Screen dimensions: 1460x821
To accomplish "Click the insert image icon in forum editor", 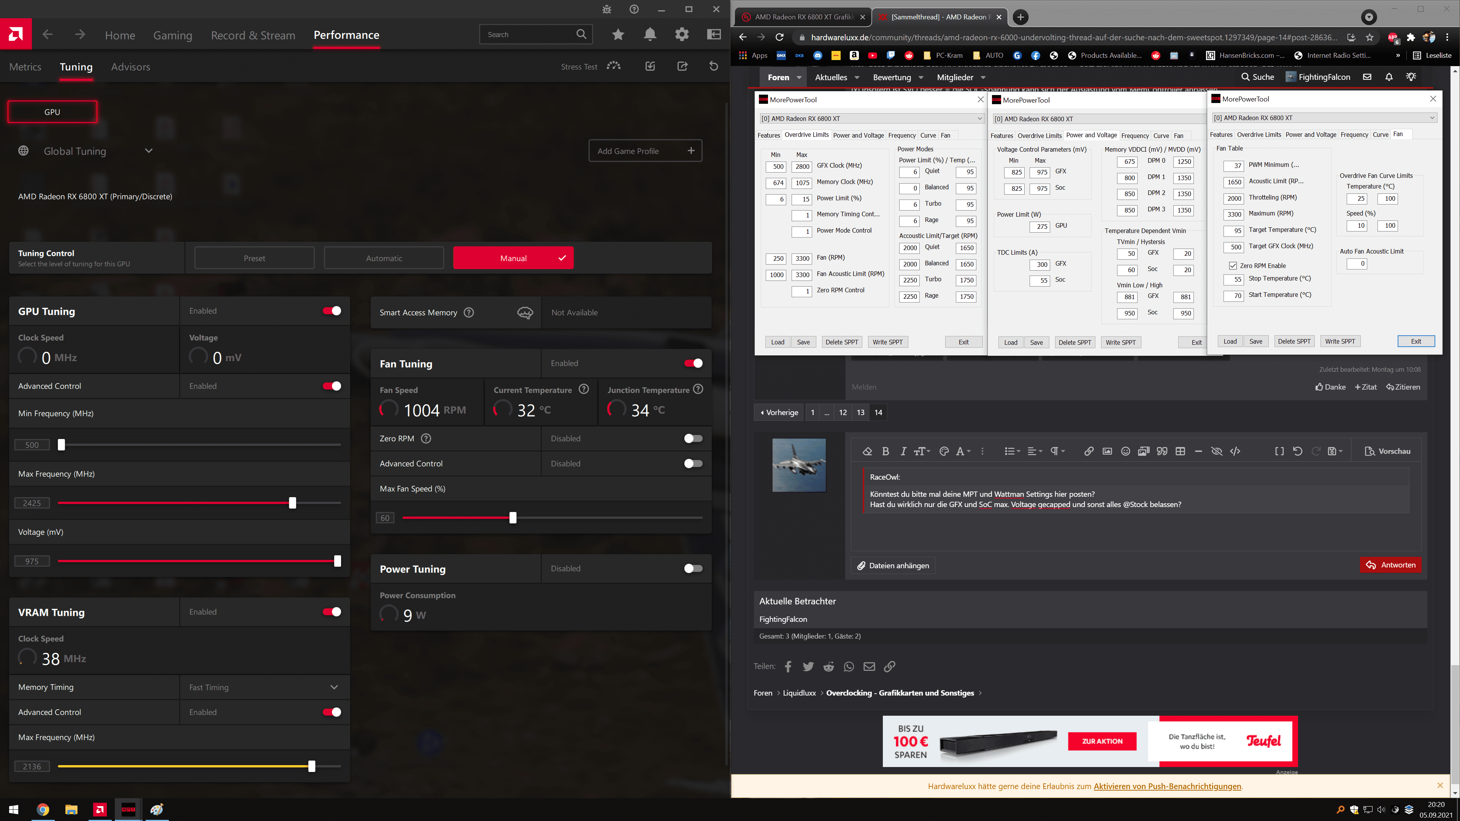I will pyautogui.click(x=1107, y=451).
